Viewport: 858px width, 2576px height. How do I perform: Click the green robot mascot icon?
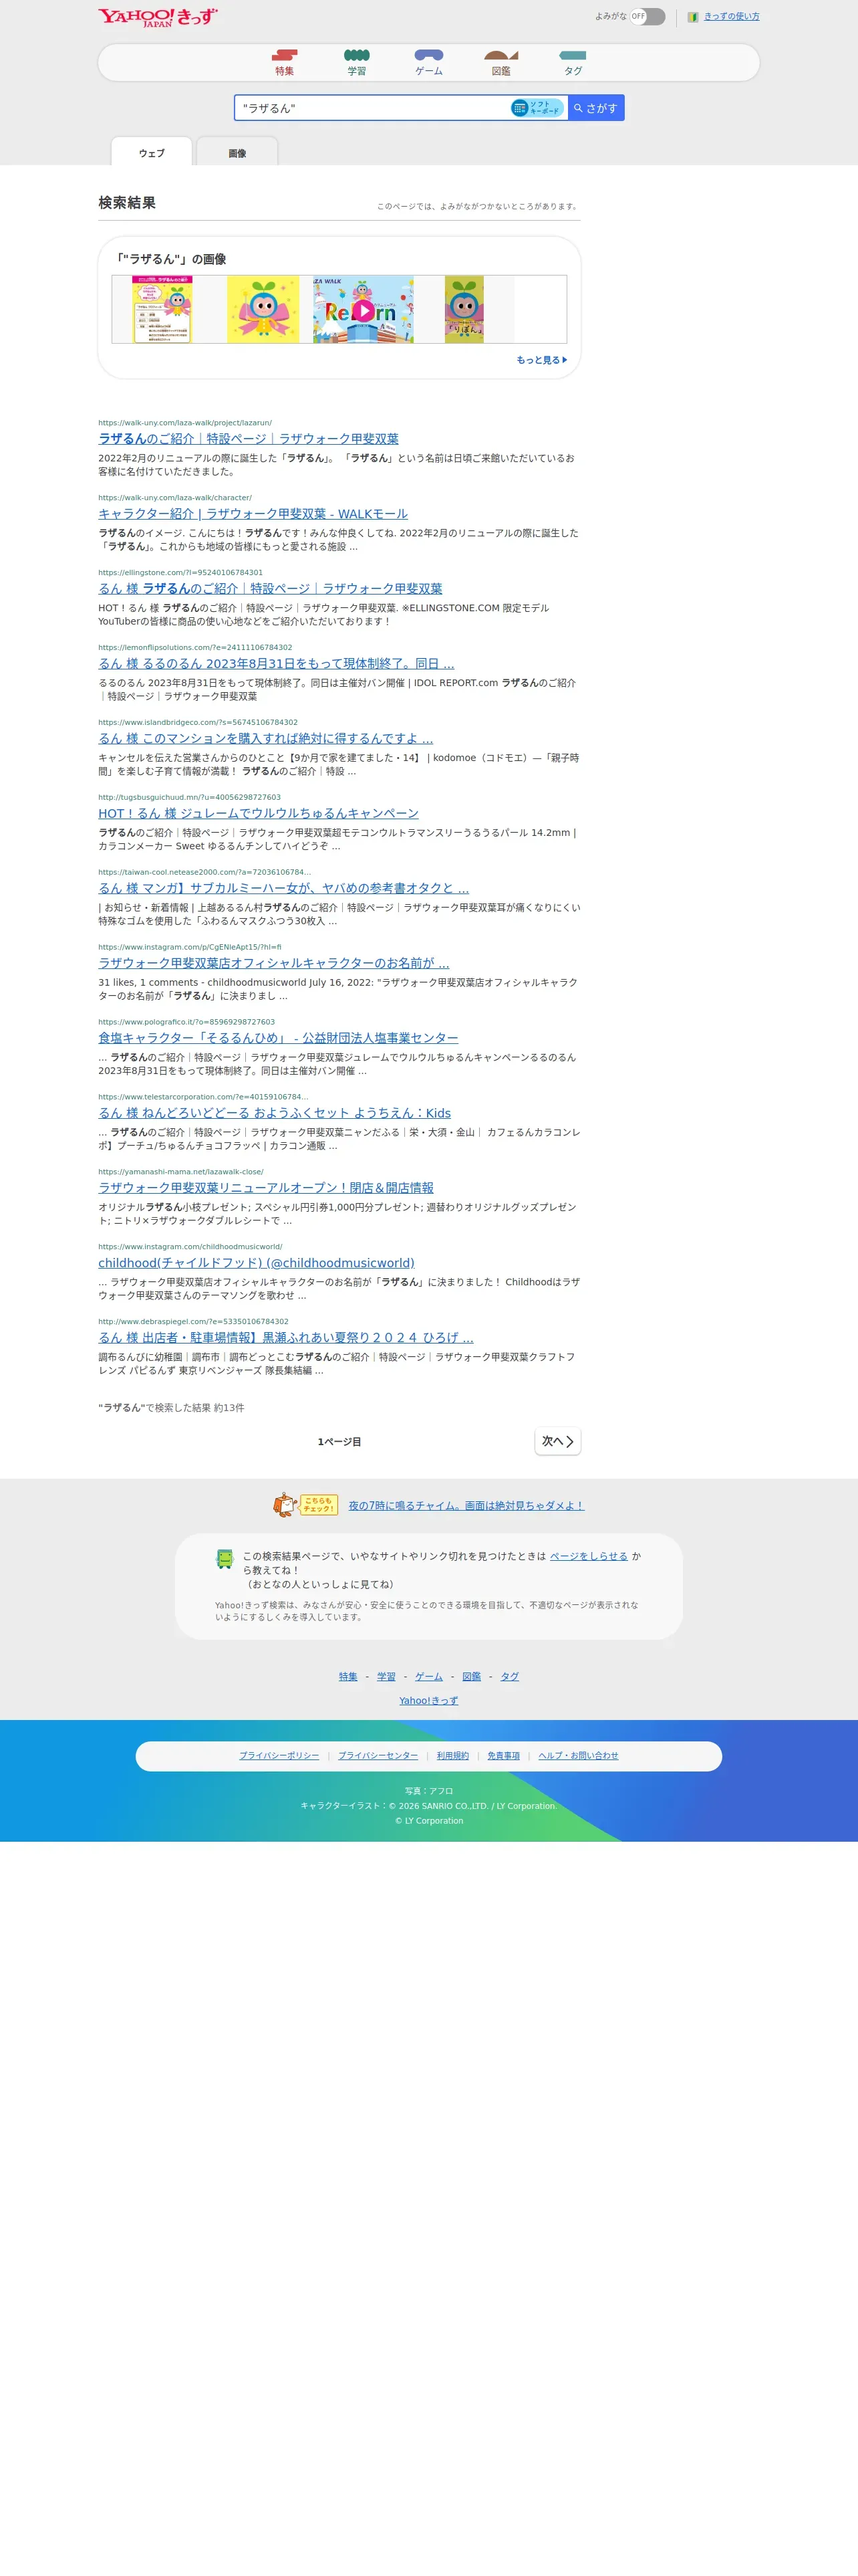point(225,1559)
